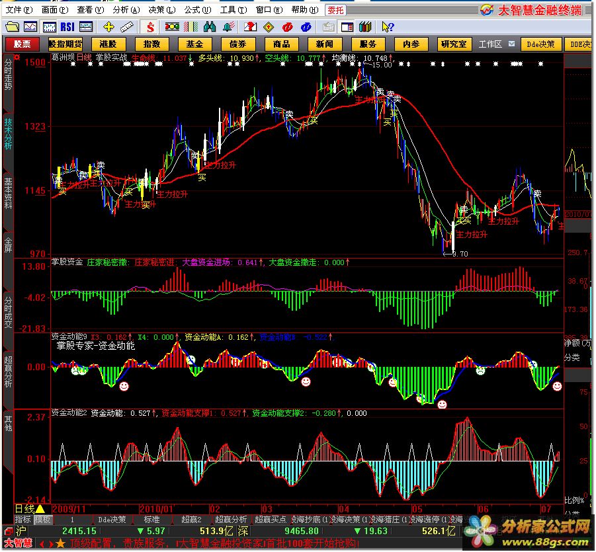Click the striped color bars icon

pos(191,27)
